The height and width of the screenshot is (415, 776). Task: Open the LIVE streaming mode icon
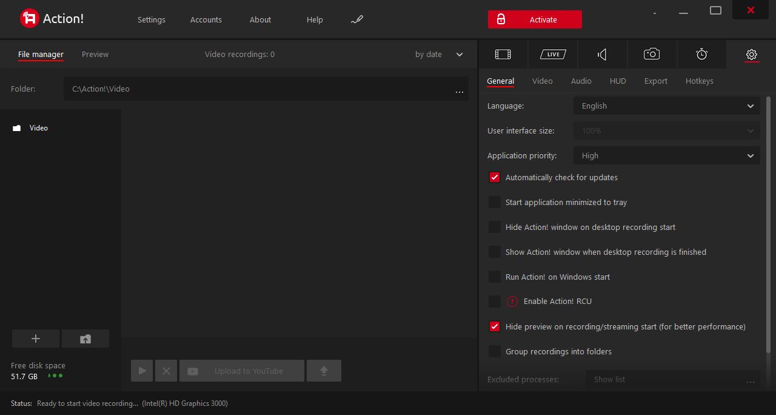pyautogui.click(x=553, y=55)
